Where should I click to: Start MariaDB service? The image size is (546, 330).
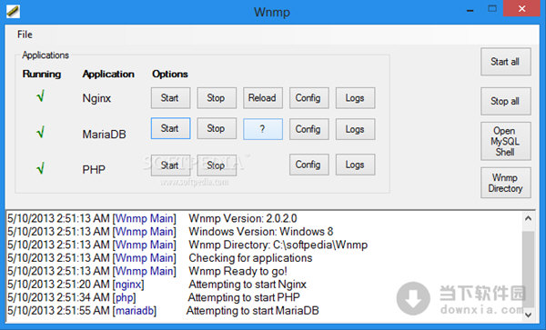tap(171, 128)
